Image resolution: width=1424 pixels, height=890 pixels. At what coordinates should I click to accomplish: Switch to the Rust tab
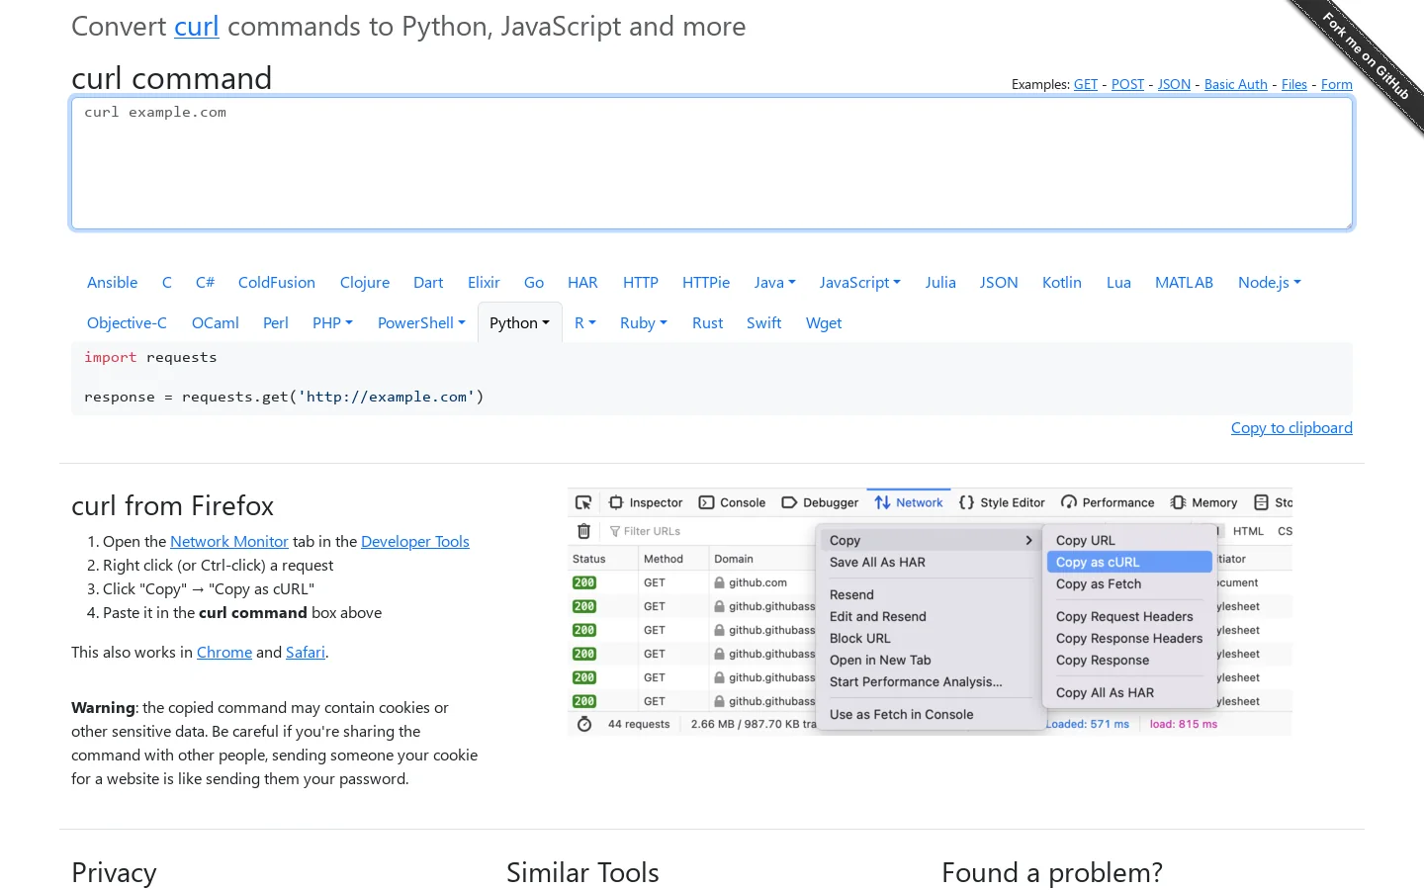click(x=708, y=323)
